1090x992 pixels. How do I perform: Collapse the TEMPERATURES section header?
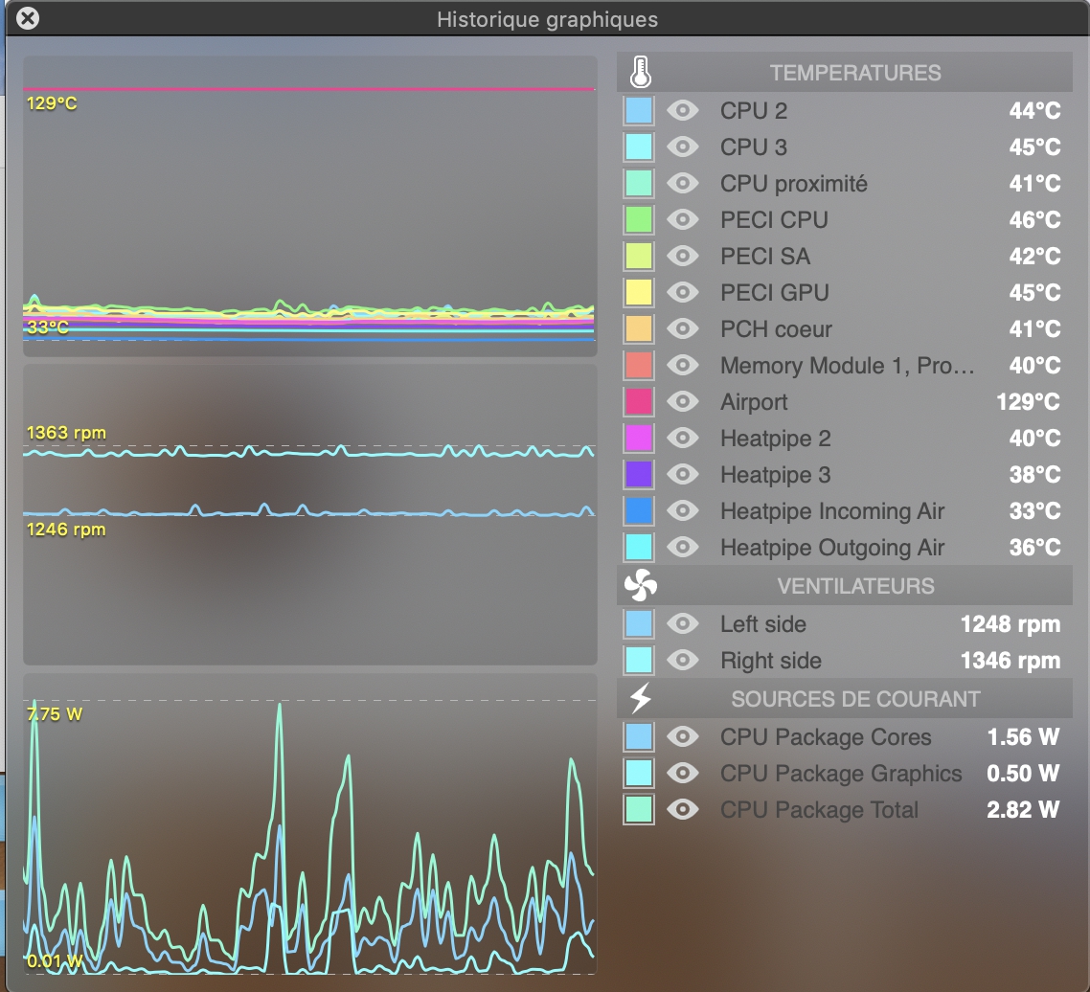pos(855,73)
